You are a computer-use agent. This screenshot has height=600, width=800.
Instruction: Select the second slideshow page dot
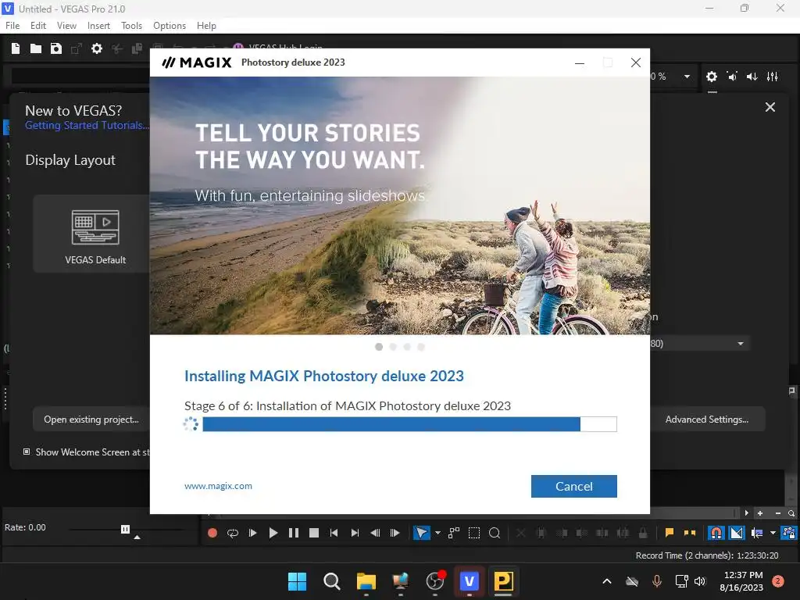(393, 347)
